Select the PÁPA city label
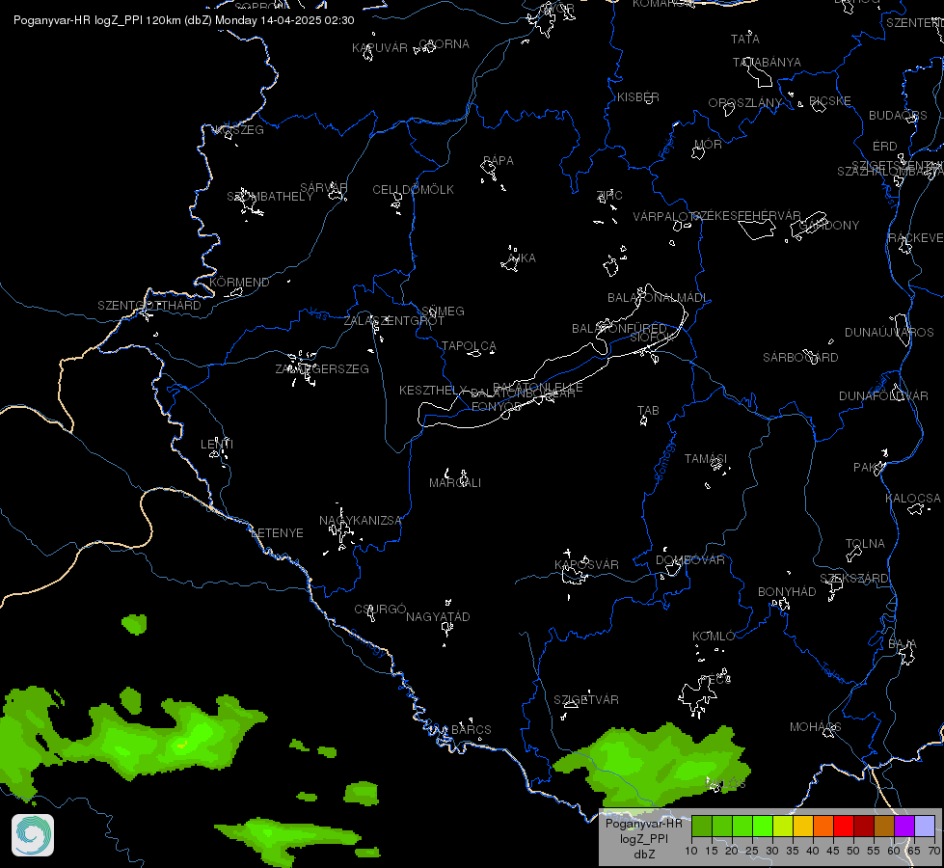Viewport: 944px width, 868px height. 498,161
